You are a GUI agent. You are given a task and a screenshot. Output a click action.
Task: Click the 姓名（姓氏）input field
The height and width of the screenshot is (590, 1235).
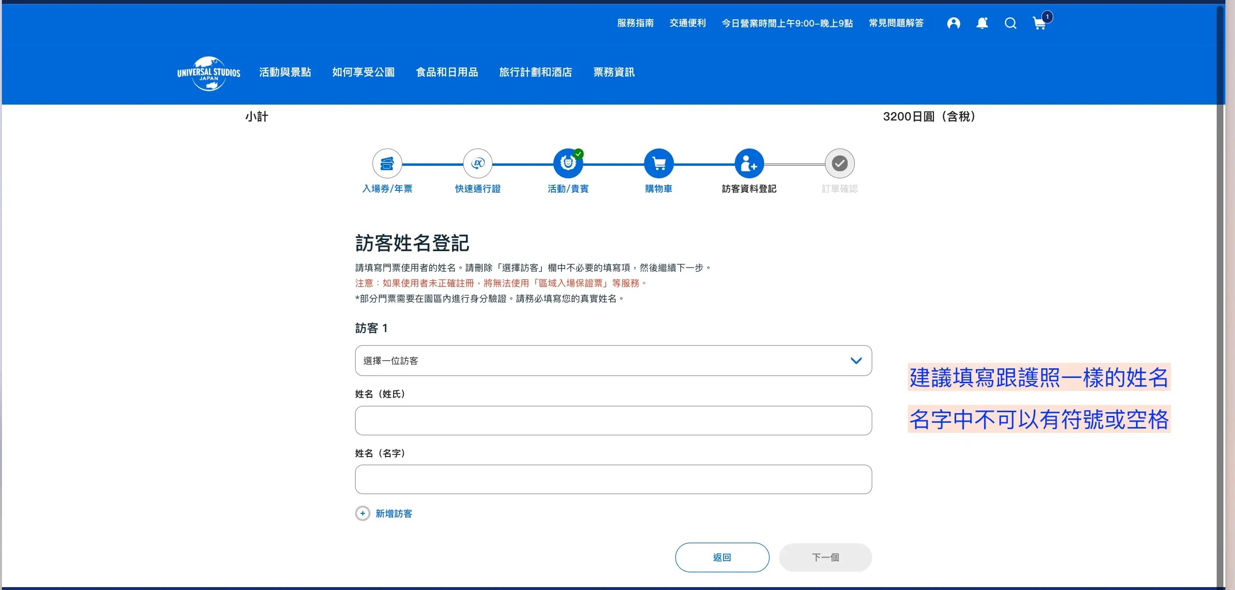[x=613, y=420]
